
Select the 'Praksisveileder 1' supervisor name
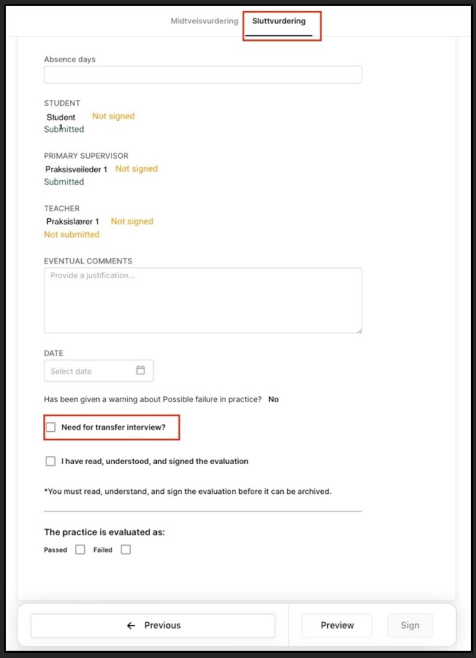point(76,169)
